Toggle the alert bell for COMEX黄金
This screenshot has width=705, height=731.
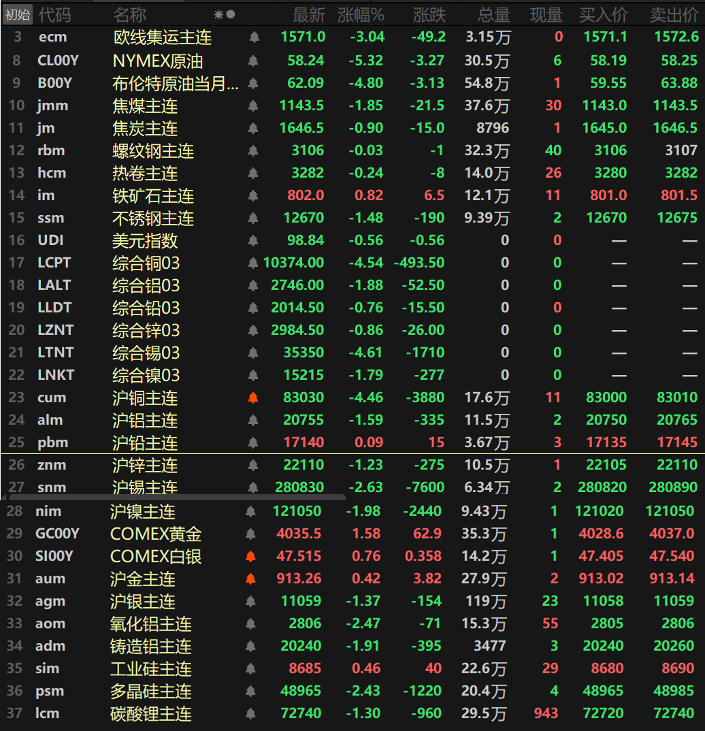click(x=250, y=534)
